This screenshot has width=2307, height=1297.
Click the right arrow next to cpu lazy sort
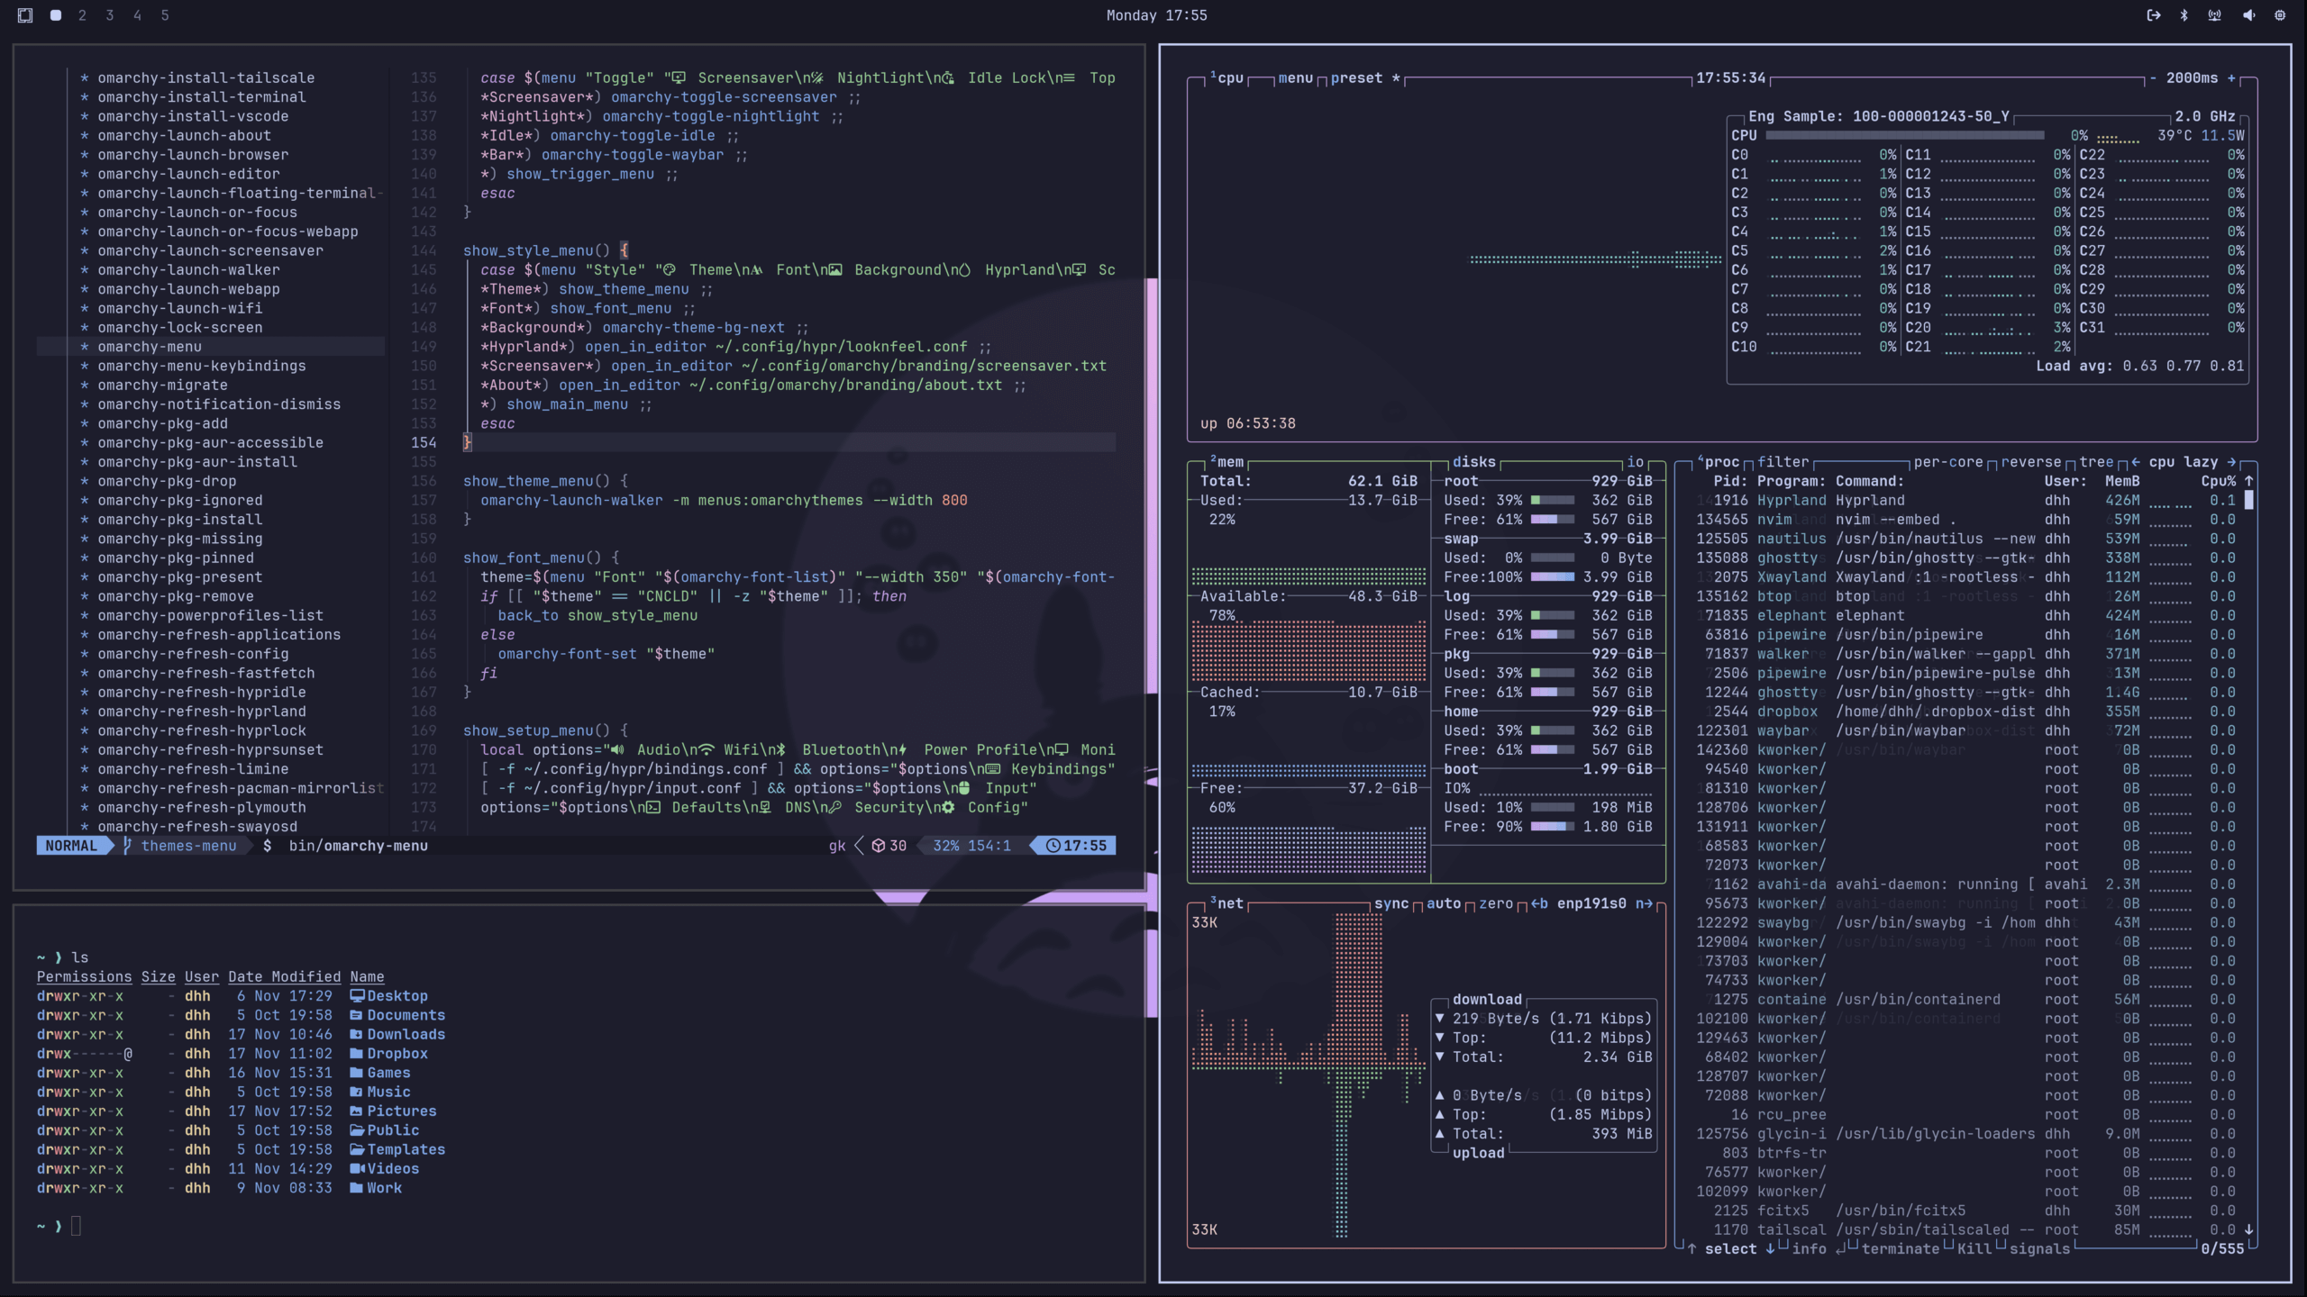[x=2231, y=462]
